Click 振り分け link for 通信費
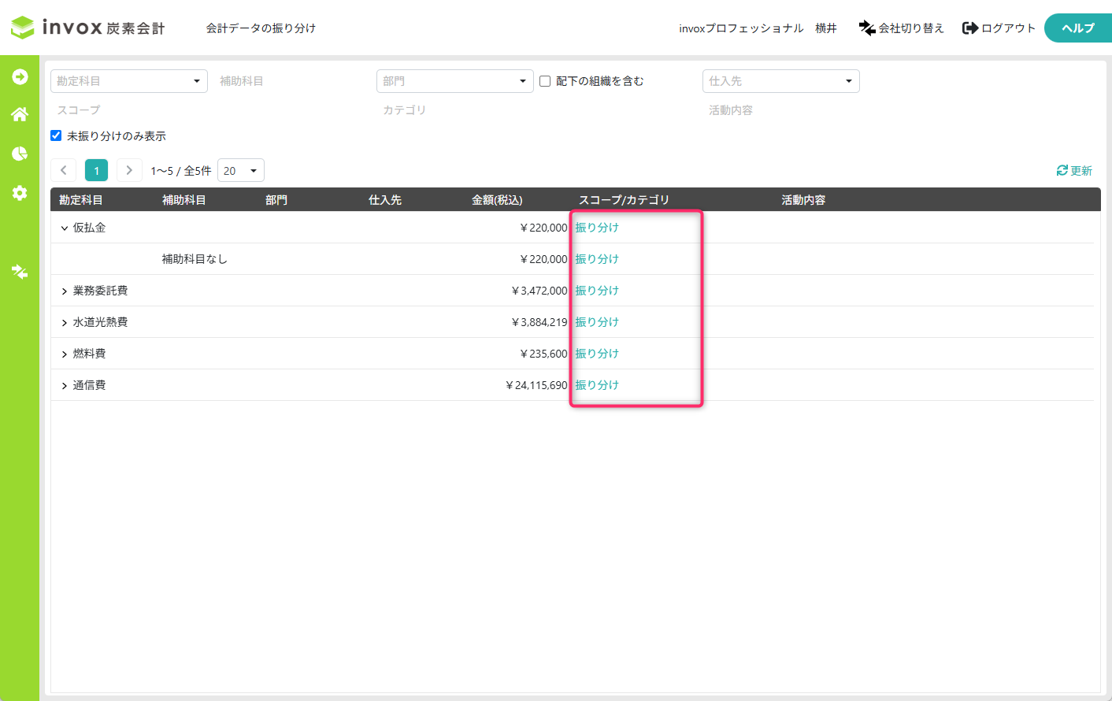Viewport: 1112px width, 701px height. (x=597, y=385)
